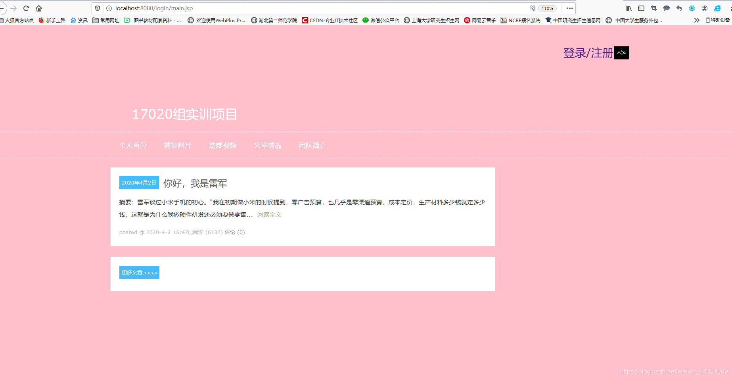The image size is (732, 379).
Task: Open bookmark 中国大学生服务外包...
Action: [634, 20]
